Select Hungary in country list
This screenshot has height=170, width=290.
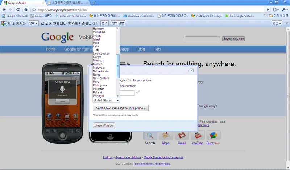(x=98, y=29)
